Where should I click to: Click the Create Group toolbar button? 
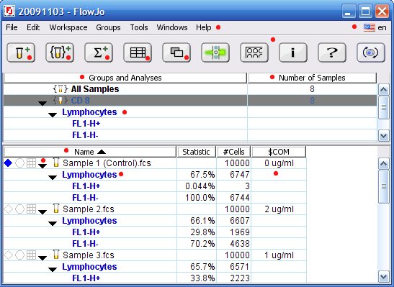[x=60, y=53]
